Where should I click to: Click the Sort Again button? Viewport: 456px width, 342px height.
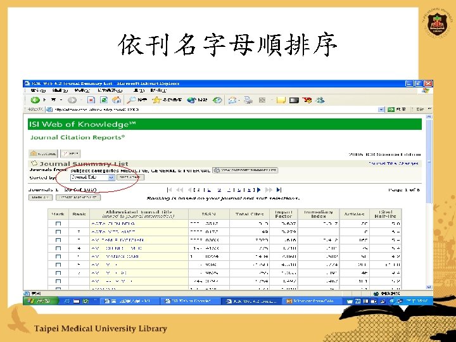click(130, 177)
